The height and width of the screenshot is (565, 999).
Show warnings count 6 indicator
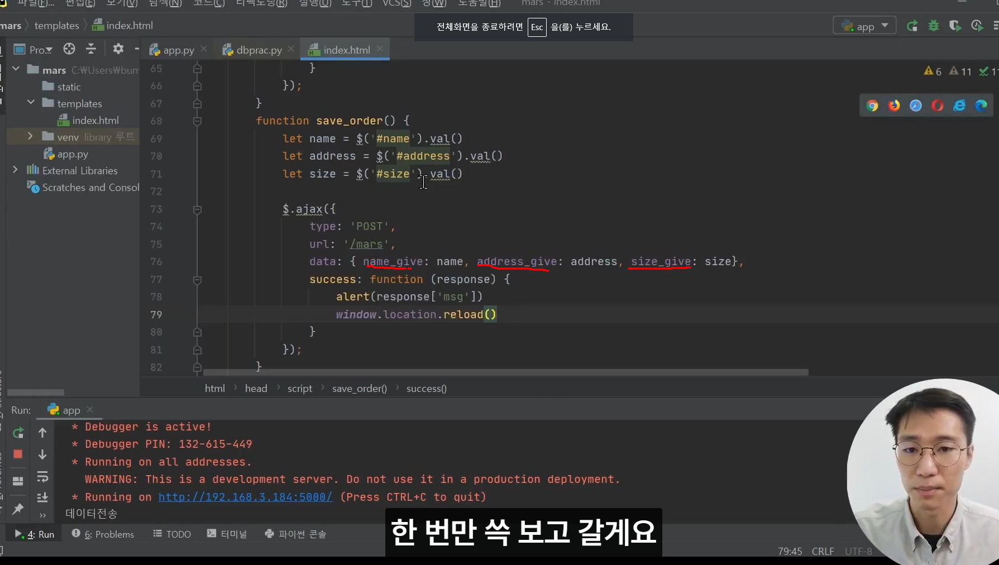(933, 71)
